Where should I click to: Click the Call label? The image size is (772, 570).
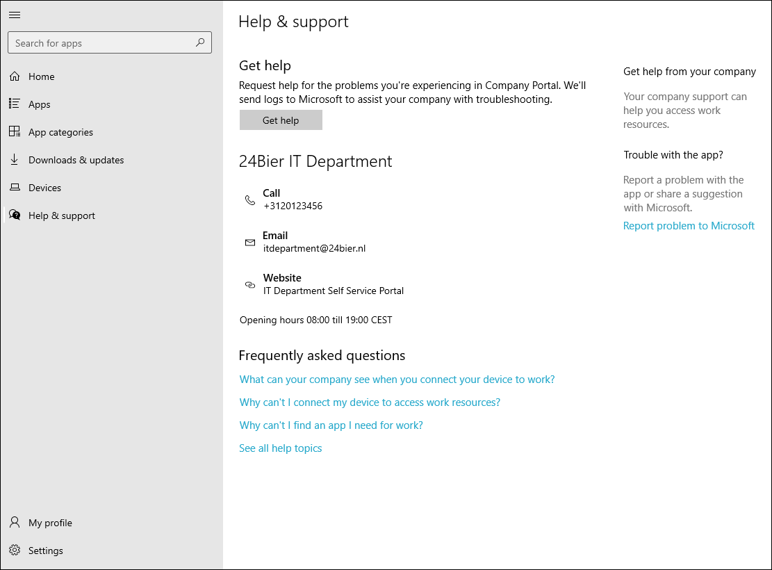pyautogui.click(x=271, y=193)
